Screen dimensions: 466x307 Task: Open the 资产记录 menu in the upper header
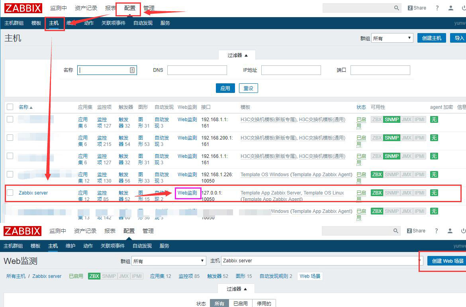click(x=86, y=8)
